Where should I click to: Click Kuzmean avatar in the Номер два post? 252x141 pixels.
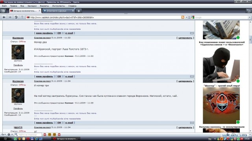click(x=18, y=52)
